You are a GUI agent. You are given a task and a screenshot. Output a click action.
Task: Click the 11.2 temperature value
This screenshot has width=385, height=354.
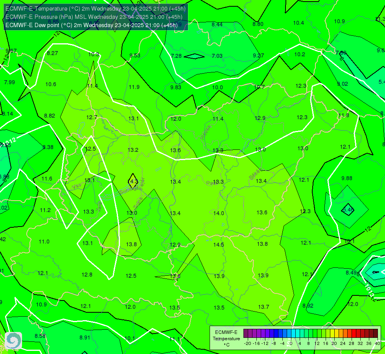[45, 210]
